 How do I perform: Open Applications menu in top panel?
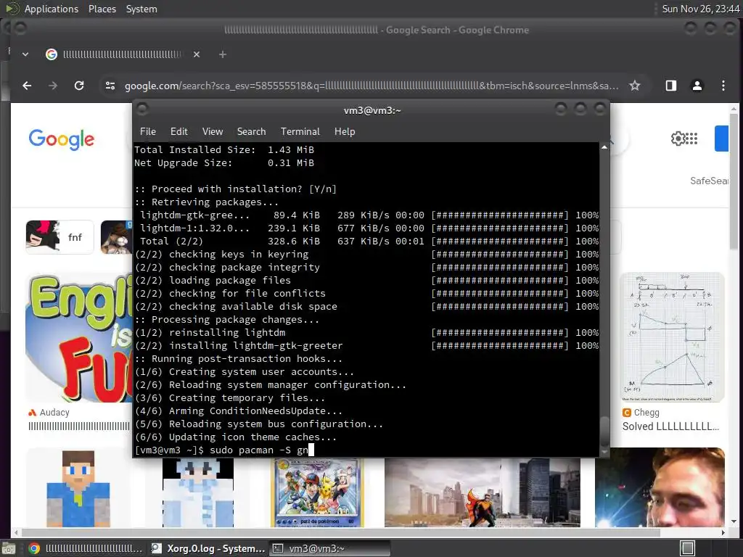click(x=52, y=9)
